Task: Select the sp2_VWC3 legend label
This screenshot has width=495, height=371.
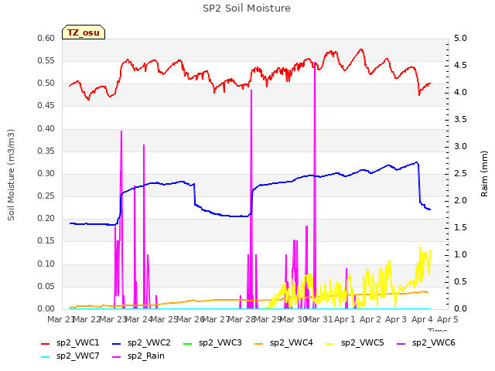Action: (x=220, y=343)
